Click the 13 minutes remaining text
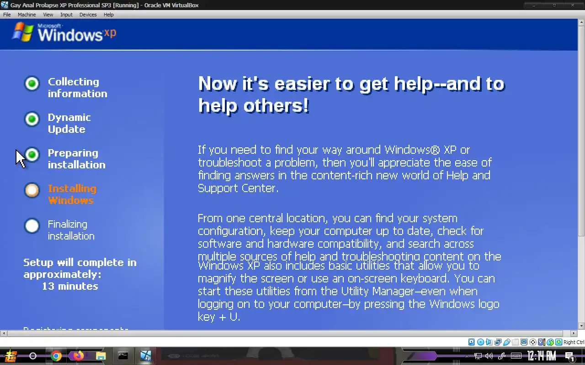 point(70,286)
